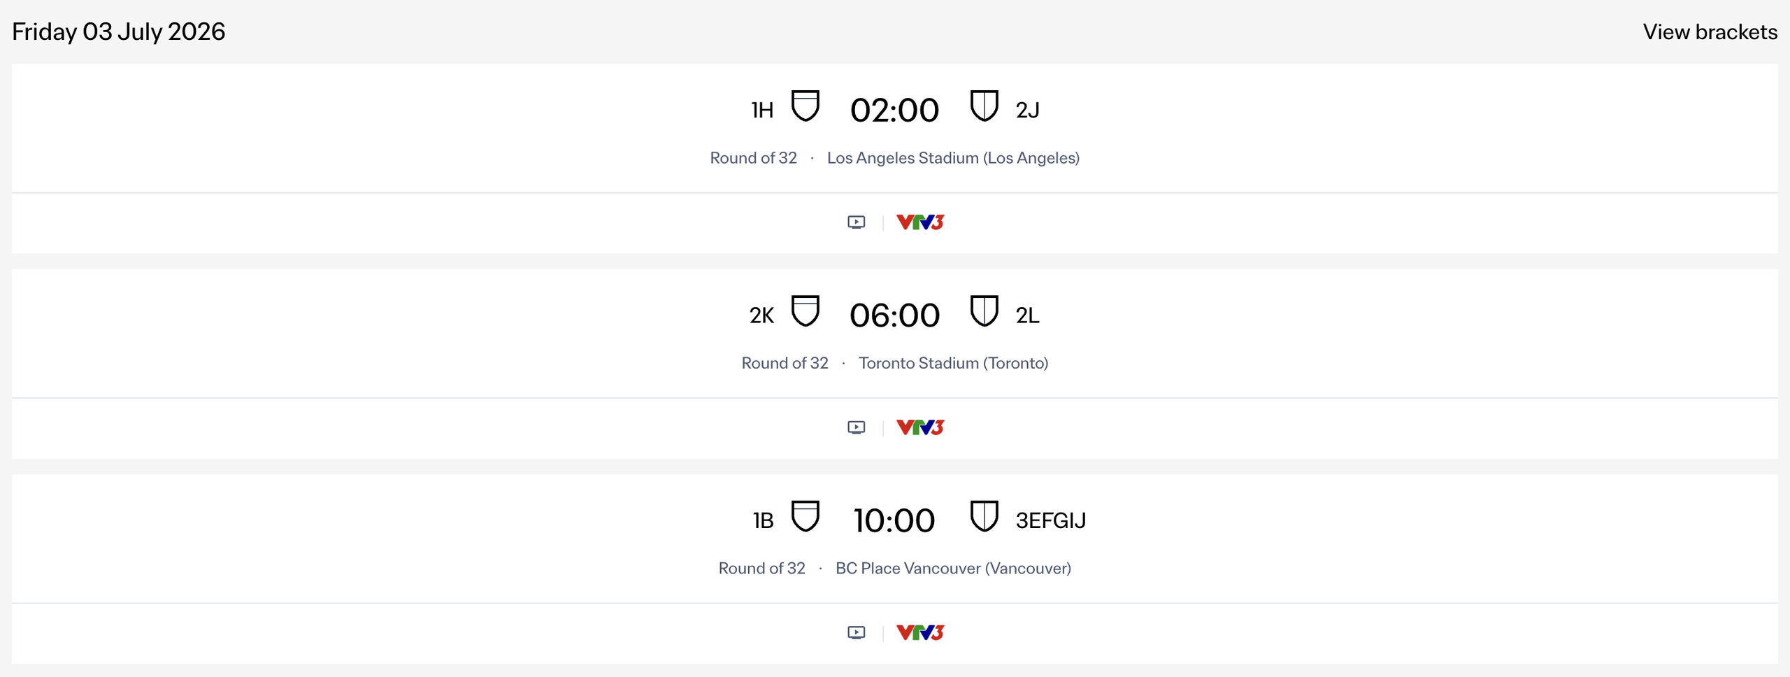Select the Los Angeles Stadium venue text
The height and width of the screenshot is (677, 1790).
[954, 158]
